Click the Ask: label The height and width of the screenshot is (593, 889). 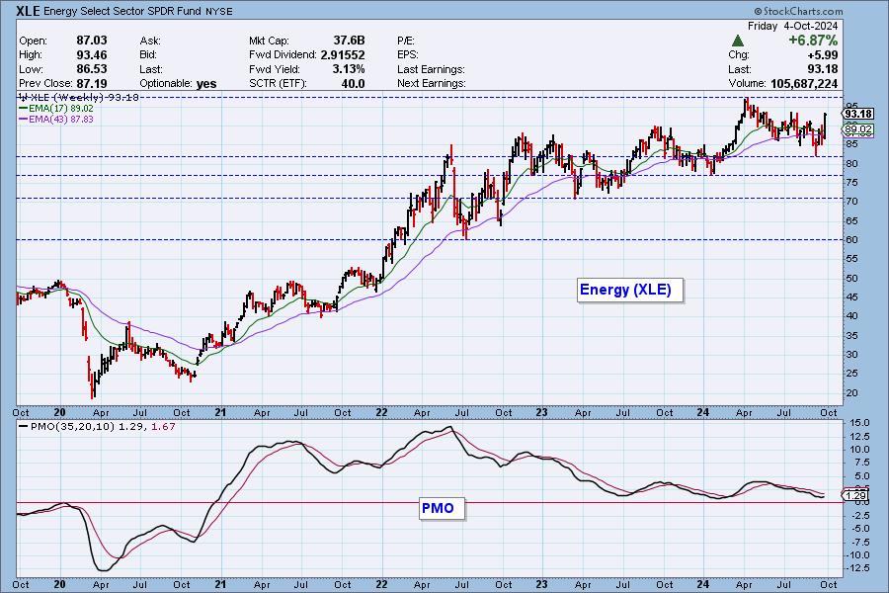pyautogui.click(x=150, y=41)
